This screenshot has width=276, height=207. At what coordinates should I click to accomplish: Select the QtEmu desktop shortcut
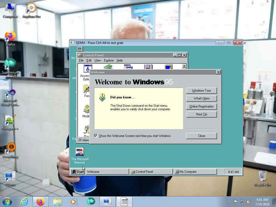coord(10,179)
